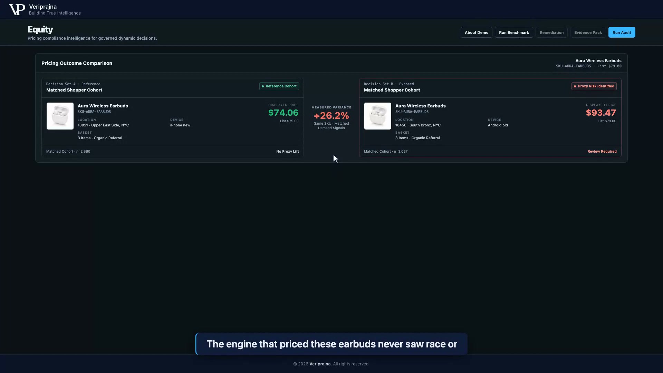Click SKU-AURA-EARBUDS · List $79.00 in panel header
This screenshot has width=663, height=373.
tap(588, 66)
